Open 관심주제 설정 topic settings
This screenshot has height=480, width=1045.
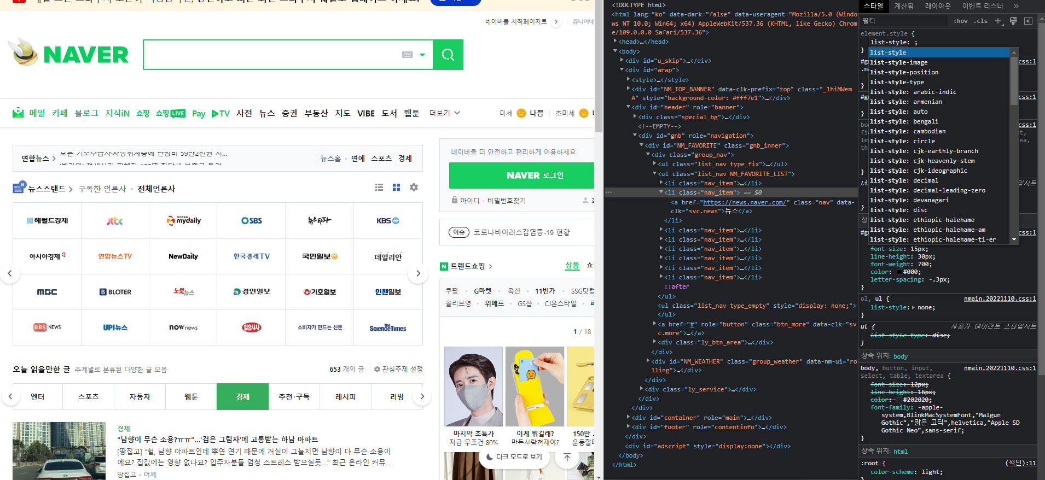point(398,370)
